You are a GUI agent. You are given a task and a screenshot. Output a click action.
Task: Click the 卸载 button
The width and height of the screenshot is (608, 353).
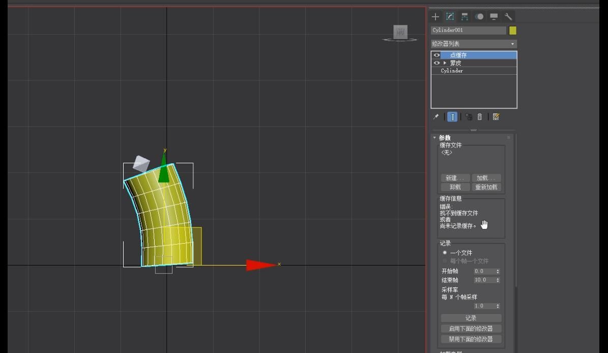pos(455,187)
